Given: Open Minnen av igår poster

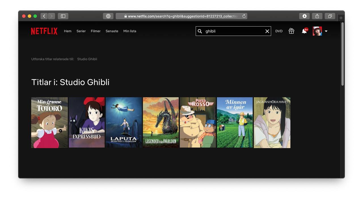Looking at the screenshot, I should click(235, 122).
